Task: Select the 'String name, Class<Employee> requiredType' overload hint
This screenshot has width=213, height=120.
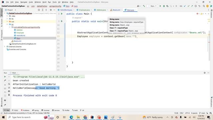Action: 126,22
